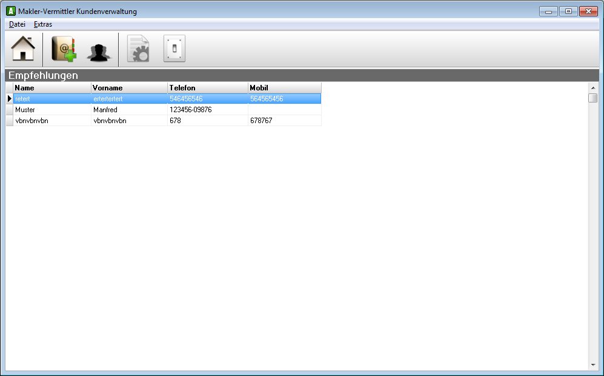
Task: Click mobile number 678767 cell
Action: (284, 121)
